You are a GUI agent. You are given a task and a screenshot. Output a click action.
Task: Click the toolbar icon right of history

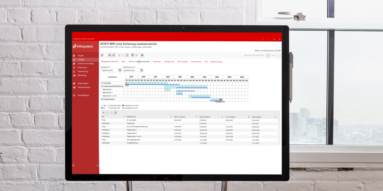point(133,55)
